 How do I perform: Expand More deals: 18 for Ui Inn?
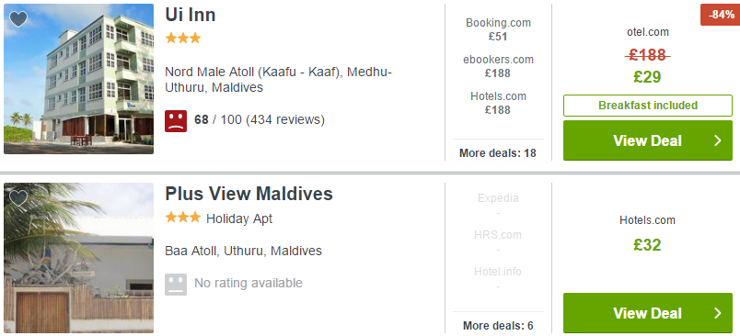pyautogui.click(x=498, y=153)
